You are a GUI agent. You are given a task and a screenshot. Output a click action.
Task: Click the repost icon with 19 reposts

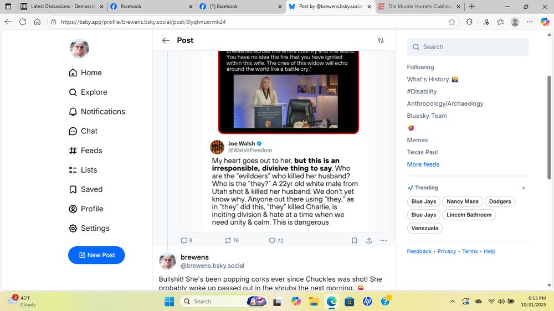click(232, 240)
